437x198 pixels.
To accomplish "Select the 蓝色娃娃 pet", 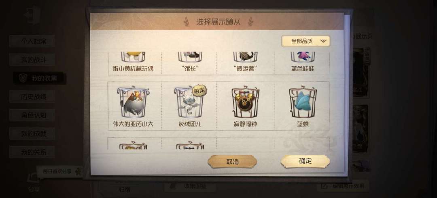I will click(x=303, y=63).
